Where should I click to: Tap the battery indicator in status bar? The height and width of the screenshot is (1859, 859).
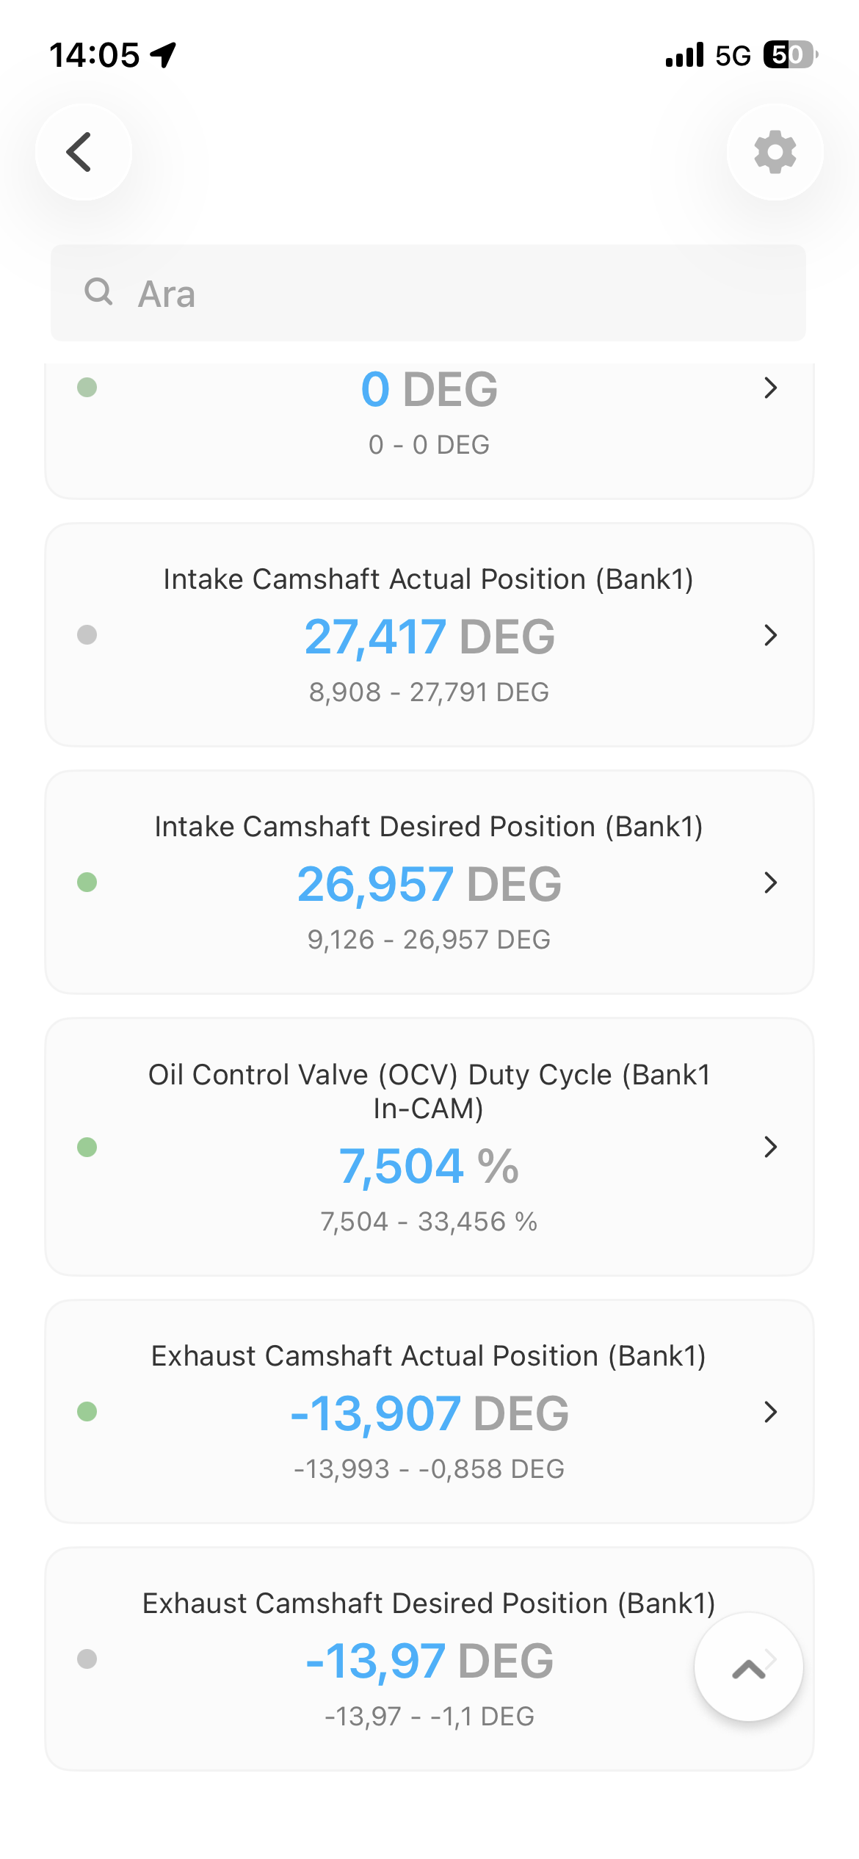pyautogui.click(x=790, y=54)
